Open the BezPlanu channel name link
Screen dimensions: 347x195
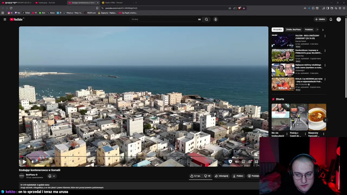[x=30, y=175]
